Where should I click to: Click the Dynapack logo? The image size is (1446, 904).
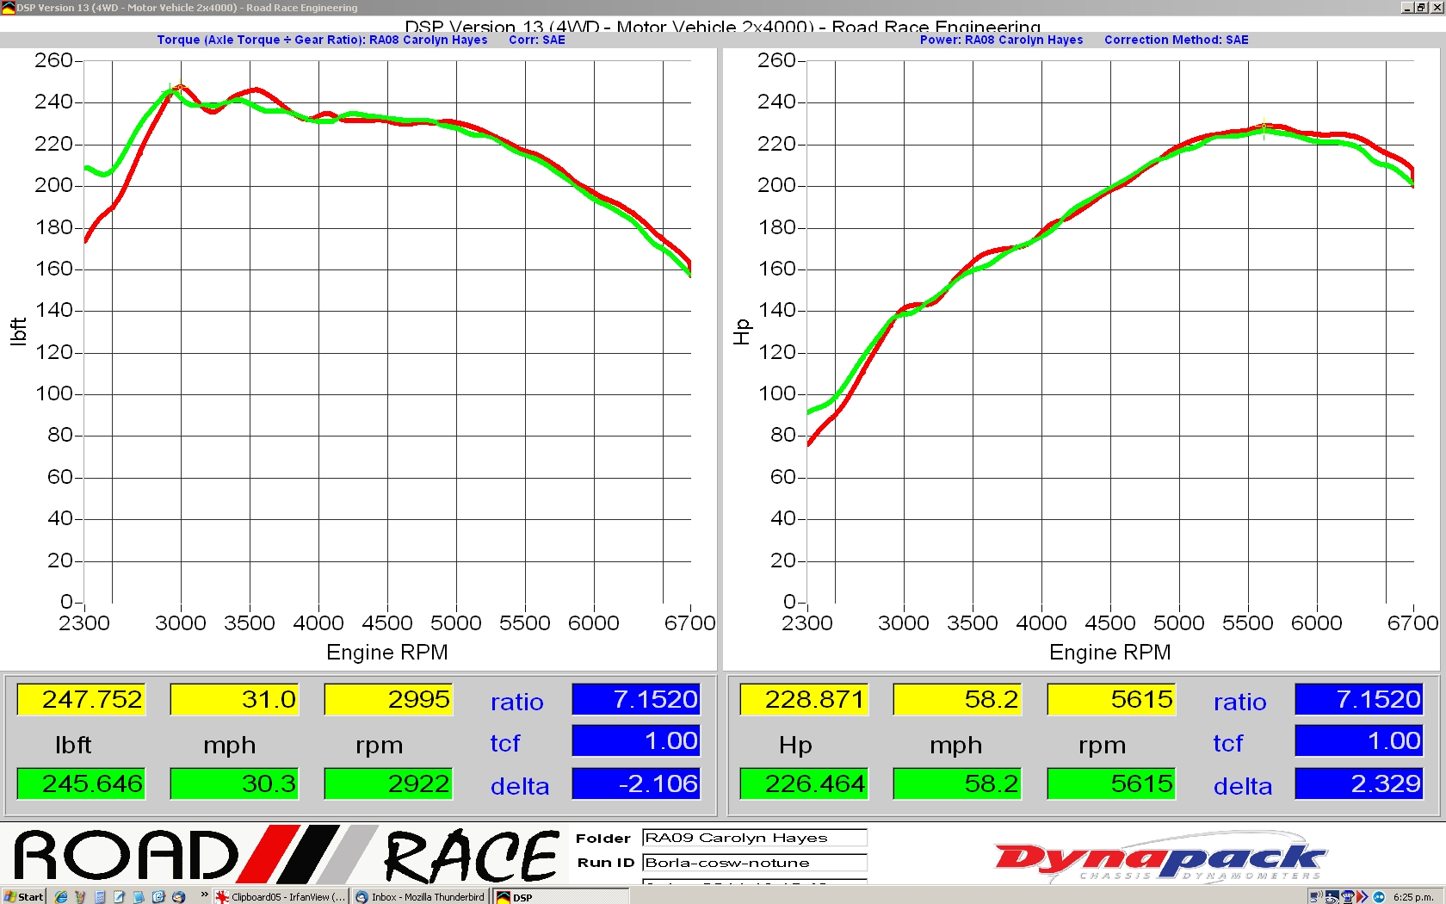click(x=1159, y=858)
